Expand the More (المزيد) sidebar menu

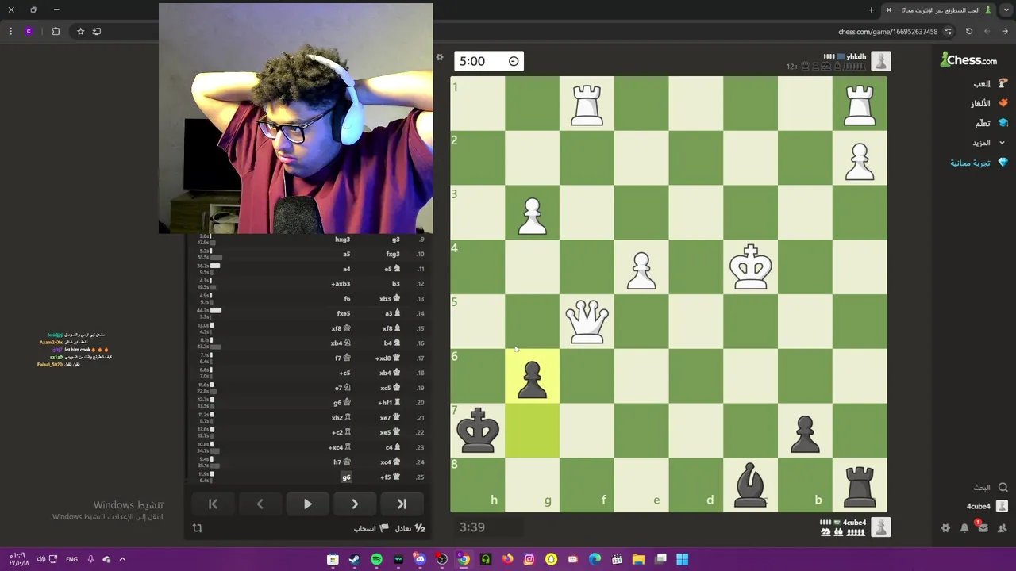click(x=989, y=143)
